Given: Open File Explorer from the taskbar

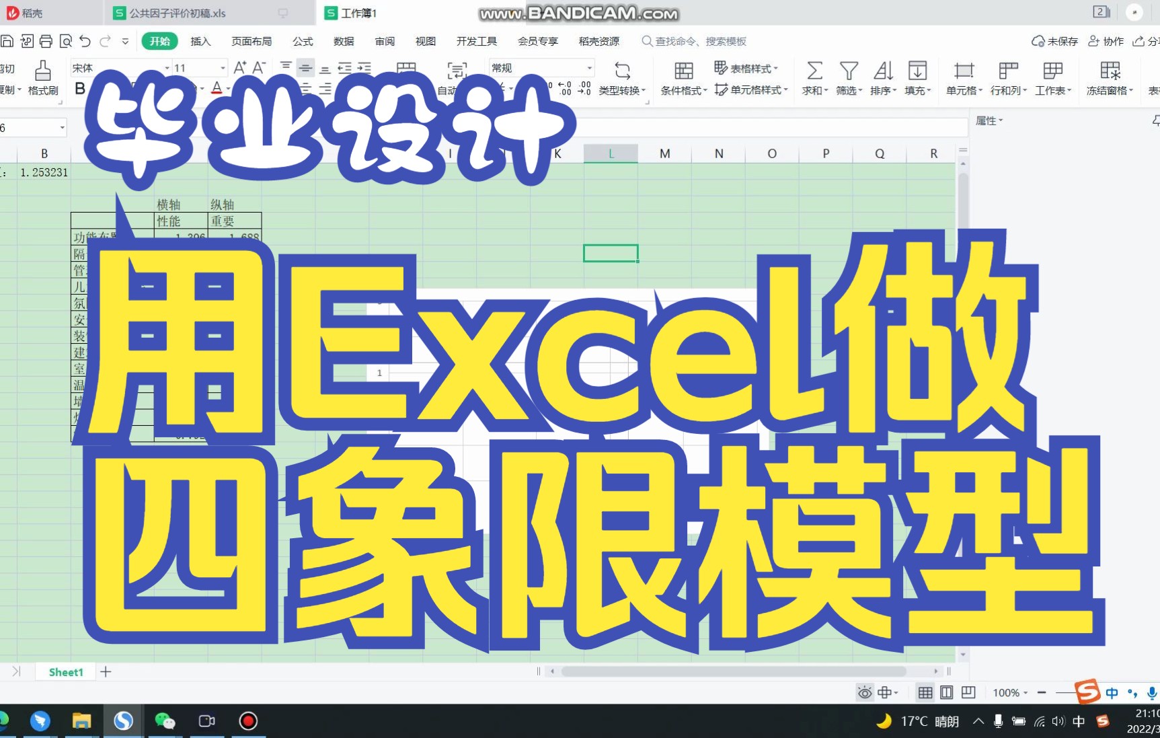Looking at the screenshot, I should click(81, 721).
